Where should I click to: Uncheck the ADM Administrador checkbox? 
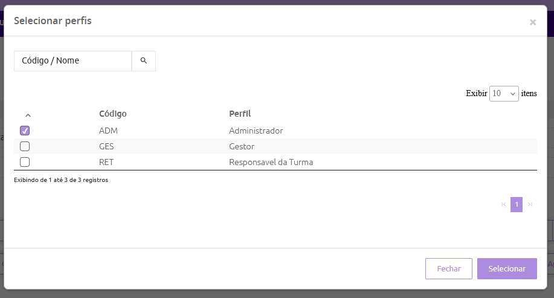tap(25, 131)
